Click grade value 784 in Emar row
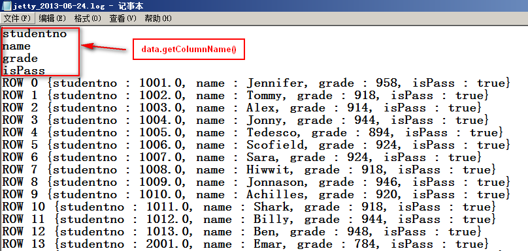The height and width of the screenshot is (251, 528). 365,244
